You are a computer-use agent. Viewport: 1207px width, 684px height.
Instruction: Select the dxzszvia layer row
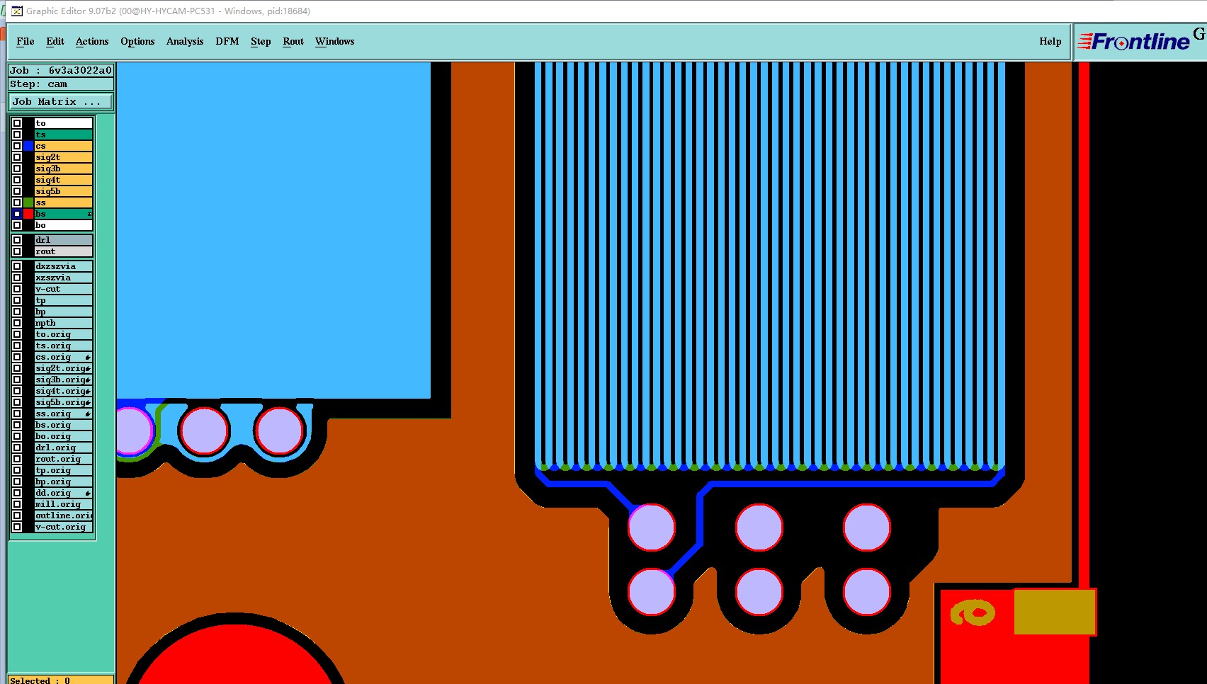pos(64,266)
